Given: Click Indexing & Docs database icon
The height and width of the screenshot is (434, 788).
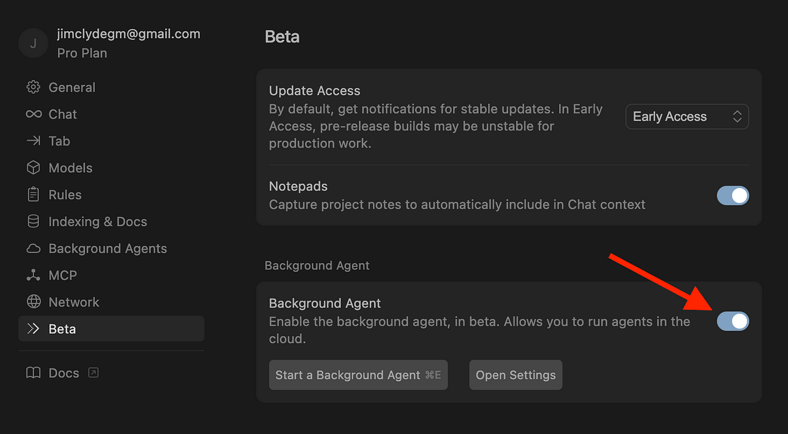Looking at the screenshot, I should click(x=33, y=221).
